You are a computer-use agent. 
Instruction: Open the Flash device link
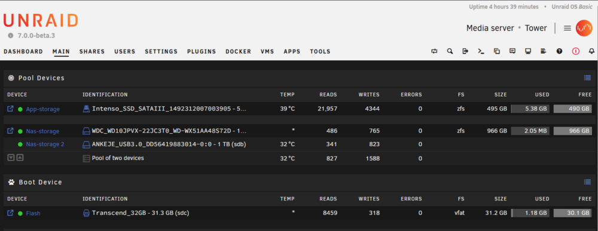pos(33,214)
